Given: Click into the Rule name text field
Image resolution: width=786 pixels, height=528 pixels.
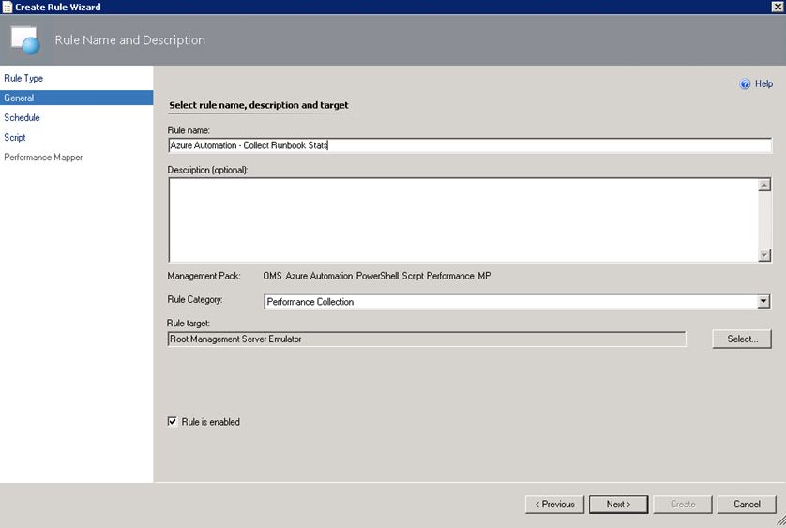Looking at the screenshot, I should (469, 145).
